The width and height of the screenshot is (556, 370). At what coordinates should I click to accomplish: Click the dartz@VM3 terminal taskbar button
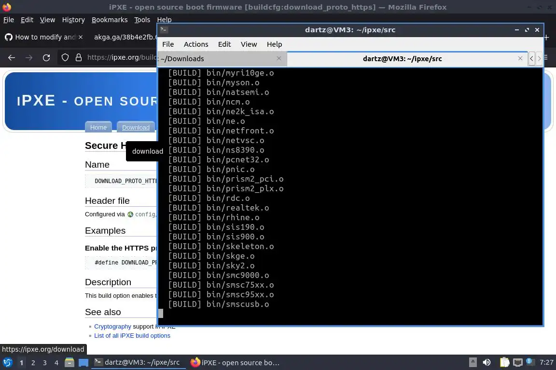click(x=139, y=362)
